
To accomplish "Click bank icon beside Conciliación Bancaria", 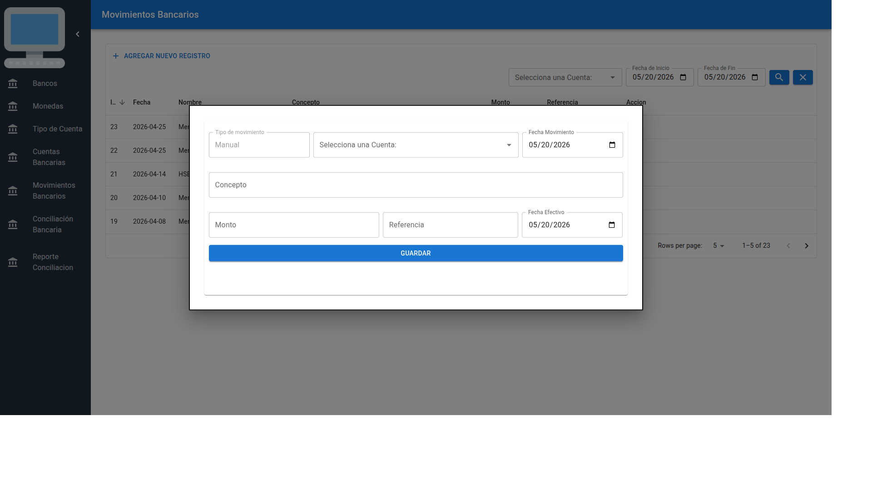I will pyautogui.click(x=13, y=225).
